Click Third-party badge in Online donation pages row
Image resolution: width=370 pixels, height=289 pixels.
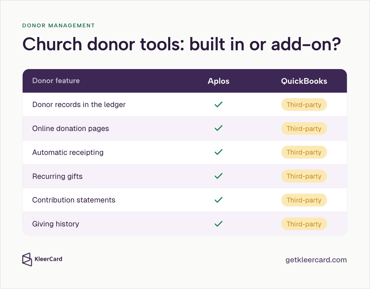[304, 129]
